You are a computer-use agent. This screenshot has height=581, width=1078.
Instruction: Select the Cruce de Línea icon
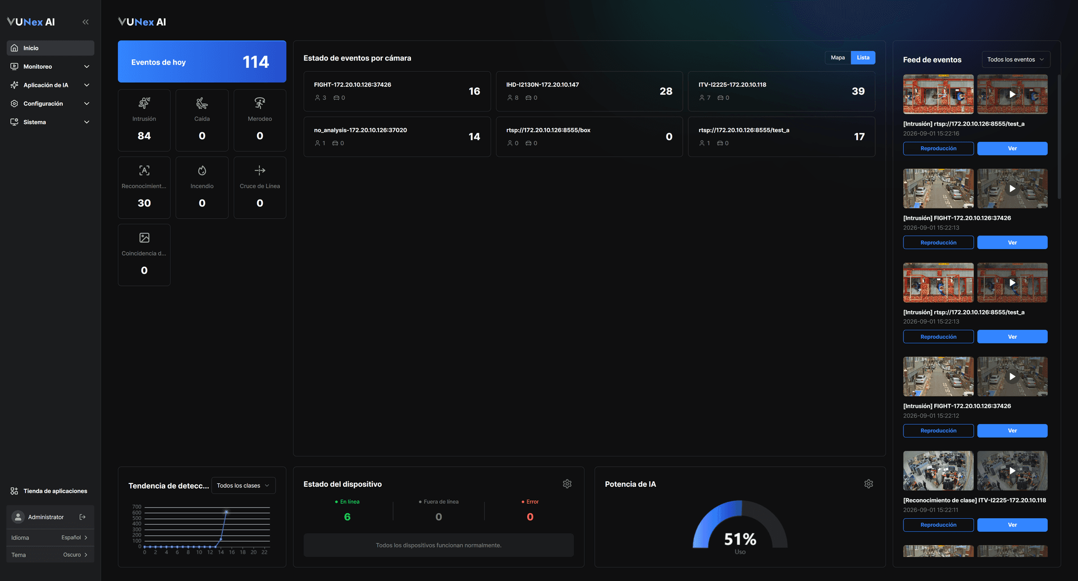tap(260, 170)
